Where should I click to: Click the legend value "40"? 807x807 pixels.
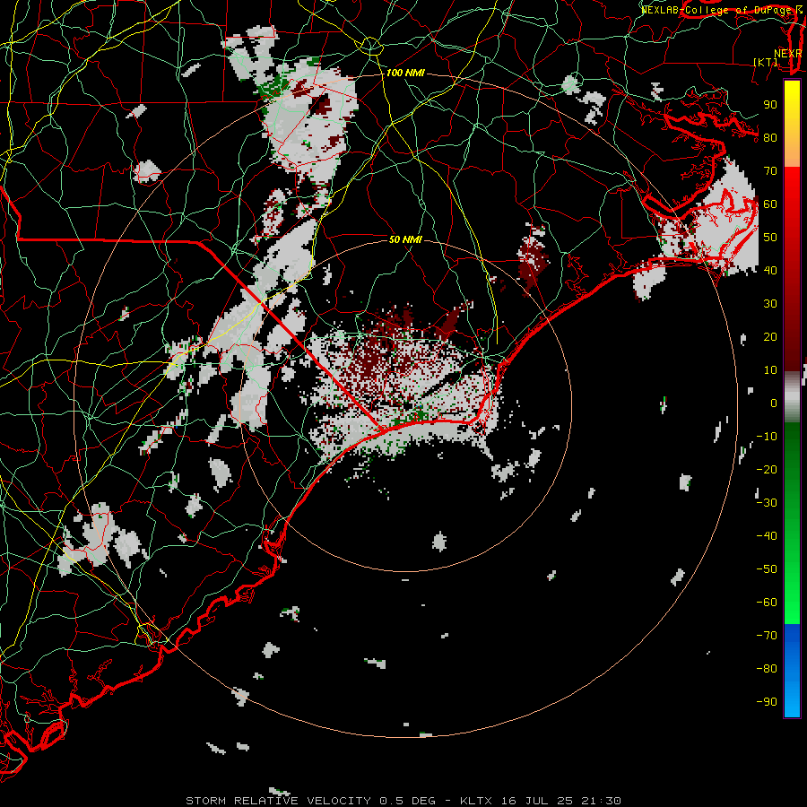pos(770,271)
